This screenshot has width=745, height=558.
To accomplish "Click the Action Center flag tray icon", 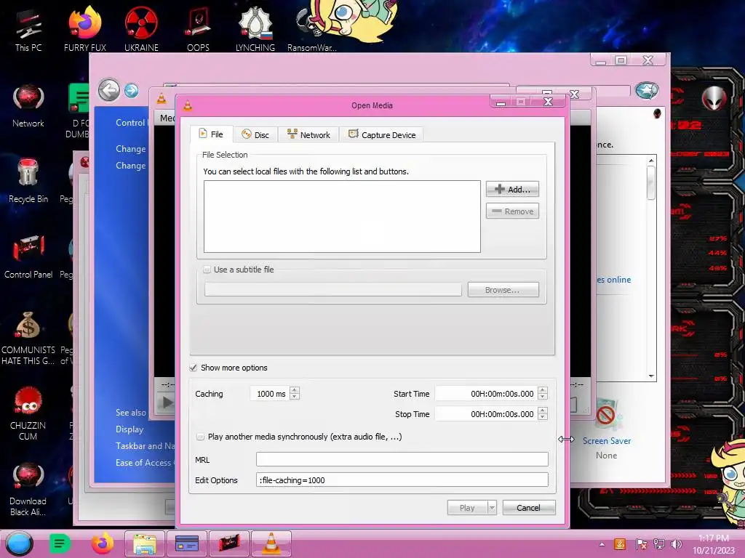I will point(641,544).
